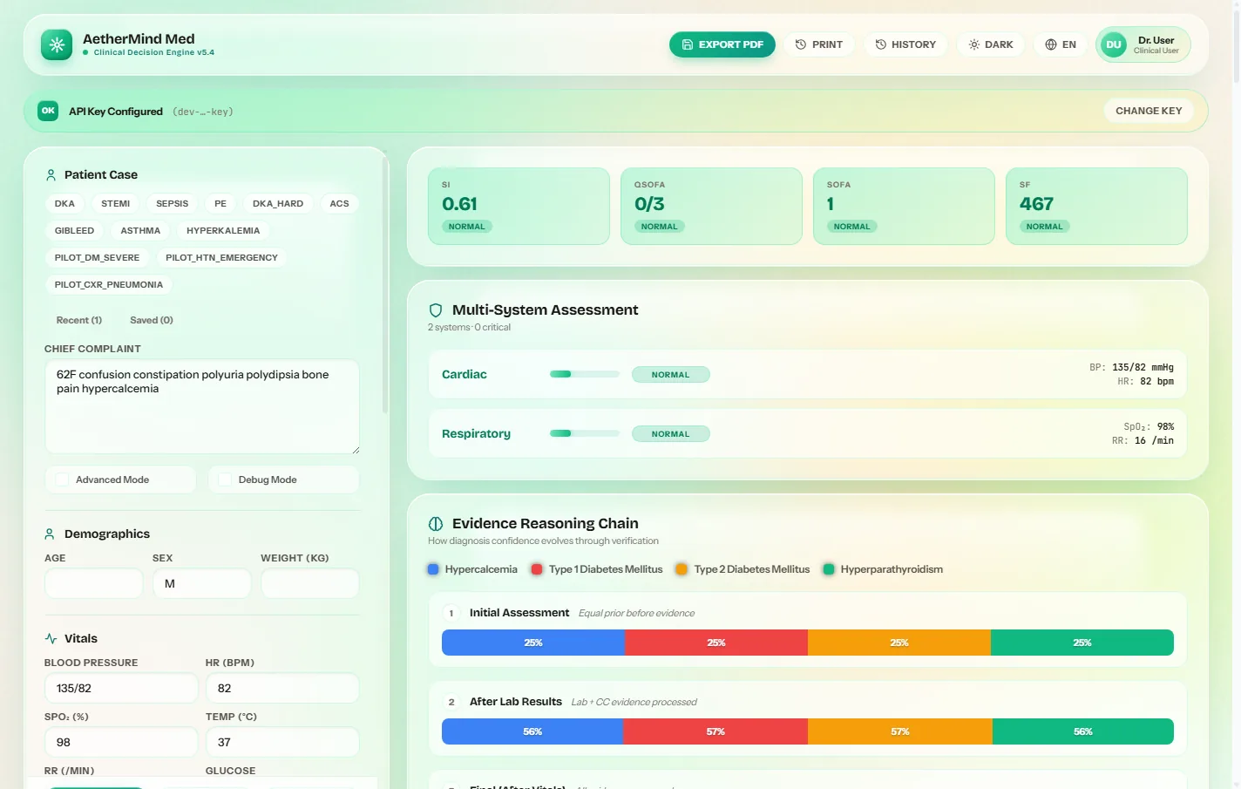Click the blue Hypercalcemia legend swatch

point(433,569)
